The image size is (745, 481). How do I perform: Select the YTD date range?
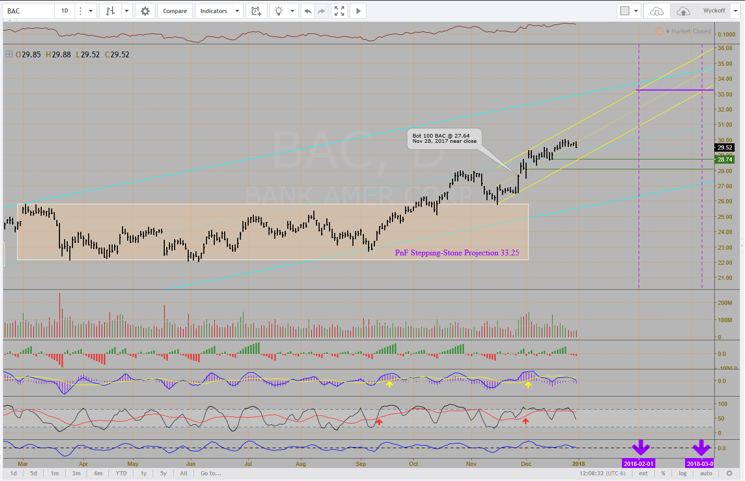click(121, 473)
